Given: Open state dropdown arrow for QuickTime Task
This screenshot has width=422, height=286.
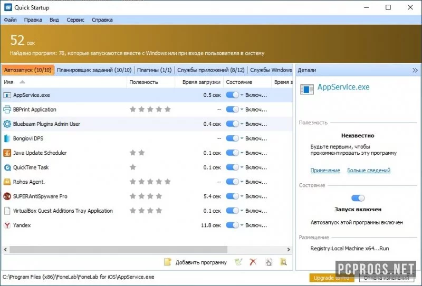Looking at the screenshot, I should [x=242, y=167].
